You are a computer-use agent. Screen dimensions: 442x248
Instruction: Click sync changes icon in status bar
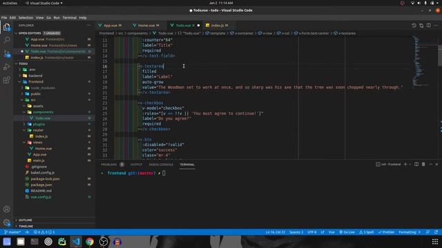tap(28, 232)
